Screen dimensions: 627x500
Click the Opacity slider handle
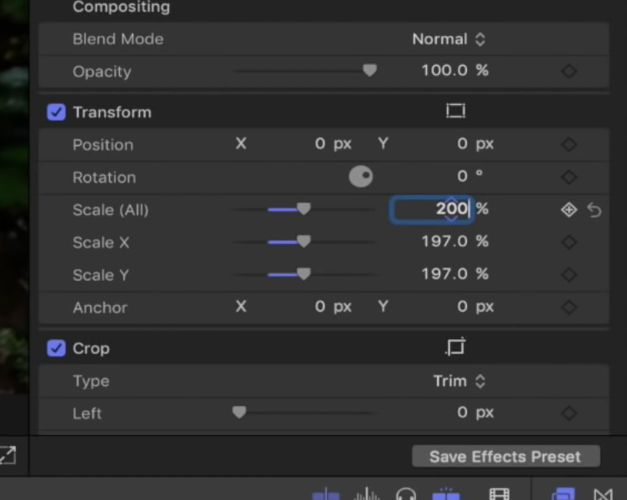coord(369,72)
